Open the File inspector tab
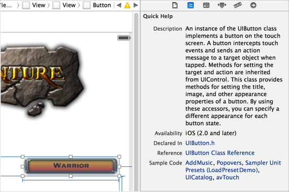Viewport: 289px width, 192px height. [x=175, y=5]
